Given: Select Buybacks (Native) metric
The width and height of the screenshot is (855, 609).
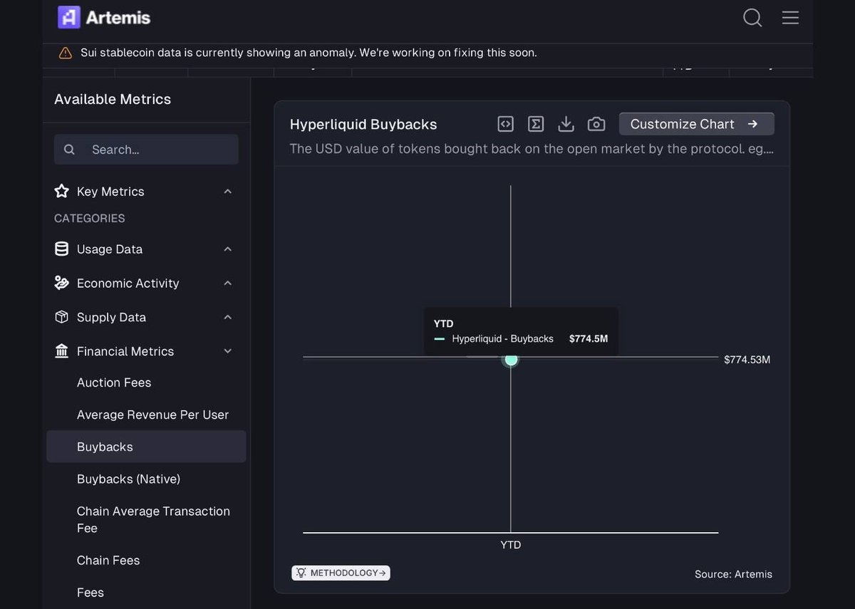Looking at the screenshot, I should click(x=128, y=479).
